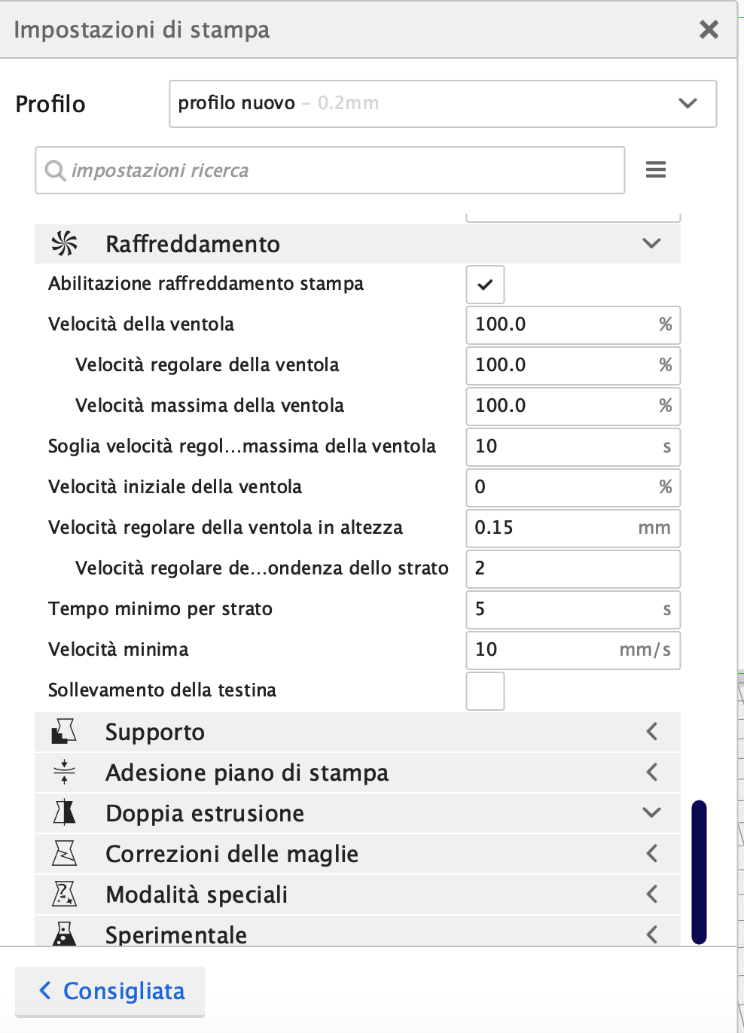Viewport: 744px width, 1033px height.
Task: Enable Sollevamento della testina checkbox
Action: click(485, 690)
